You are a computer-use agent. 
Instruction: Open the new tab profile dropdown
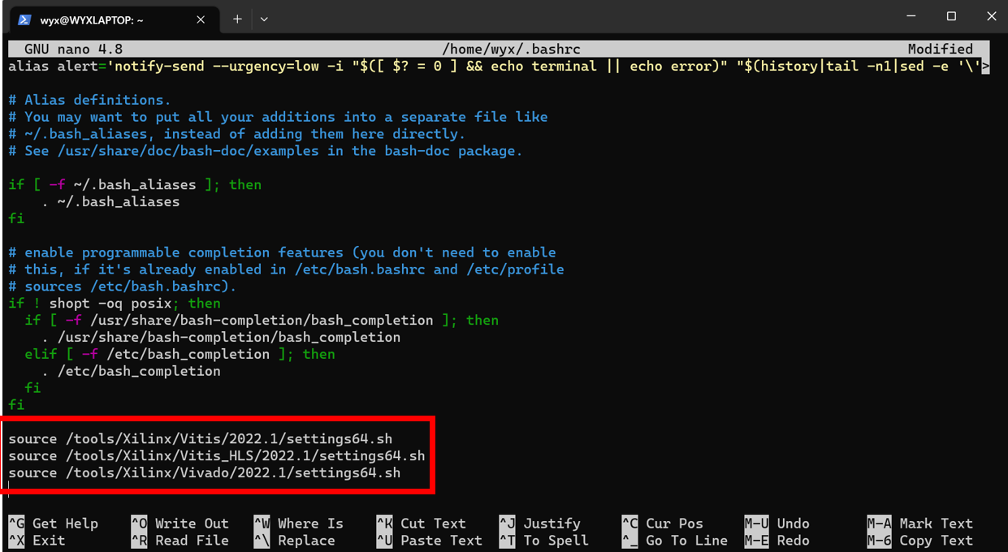pyautogui.click(x=264, y=19)
